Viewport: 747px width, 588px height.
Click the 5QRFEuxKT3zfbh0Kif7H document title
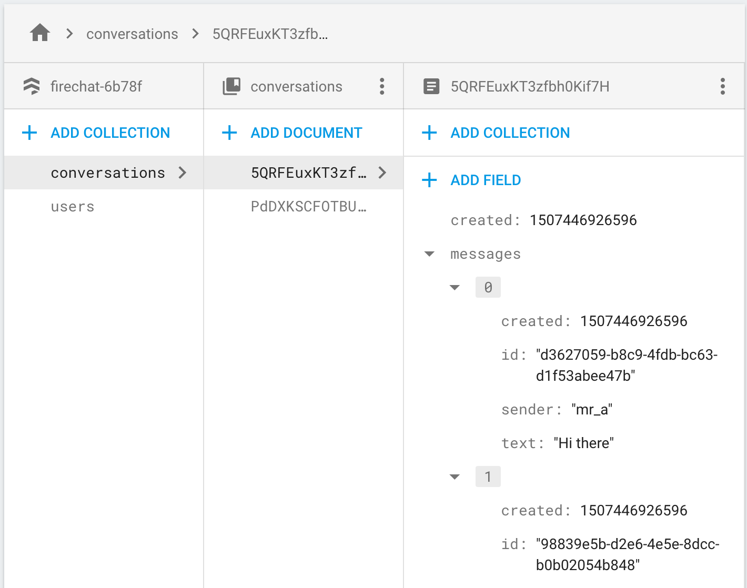click(x=530, y=86)
